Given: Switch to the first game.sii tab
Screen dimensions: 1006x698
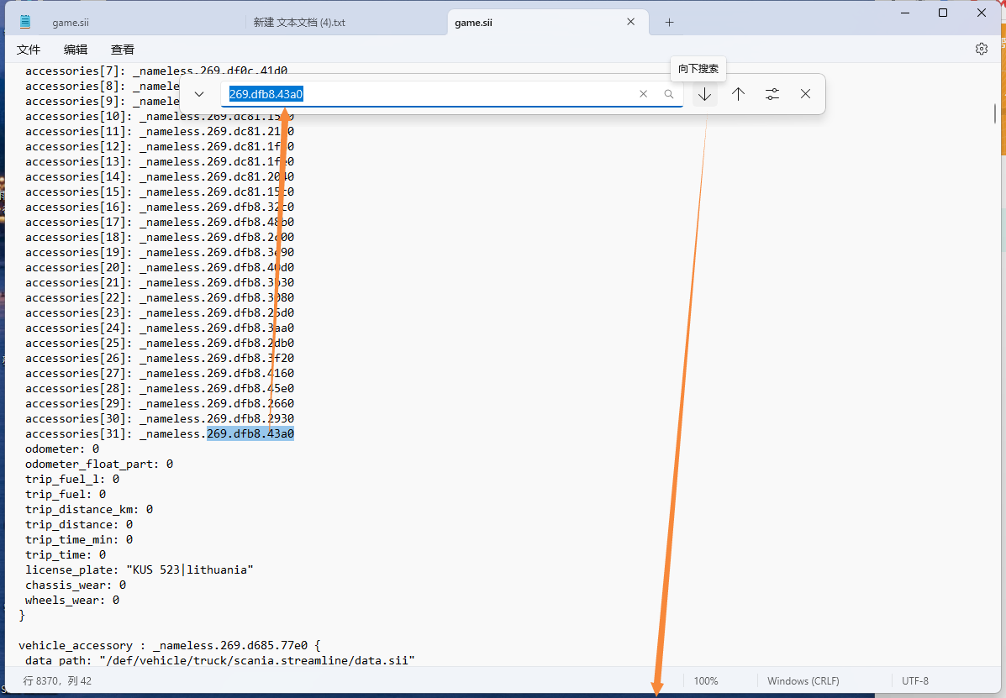Looking at the screenshot, I should pos(71,23).
